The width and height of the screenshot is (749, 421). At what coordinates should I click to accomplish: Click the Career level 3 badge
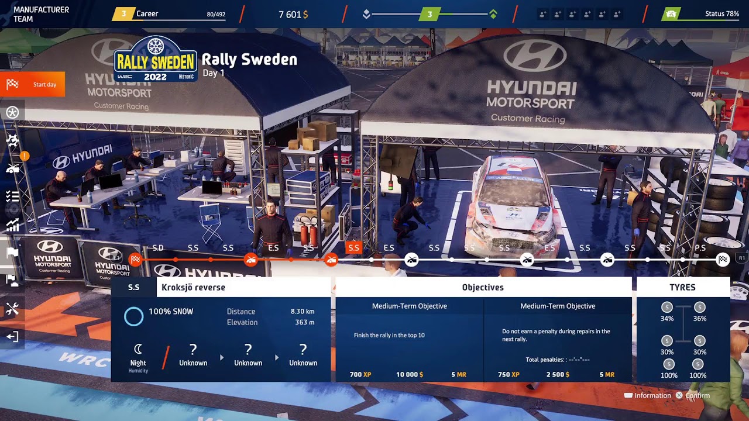pyautogui.click(x=123, y=14)
